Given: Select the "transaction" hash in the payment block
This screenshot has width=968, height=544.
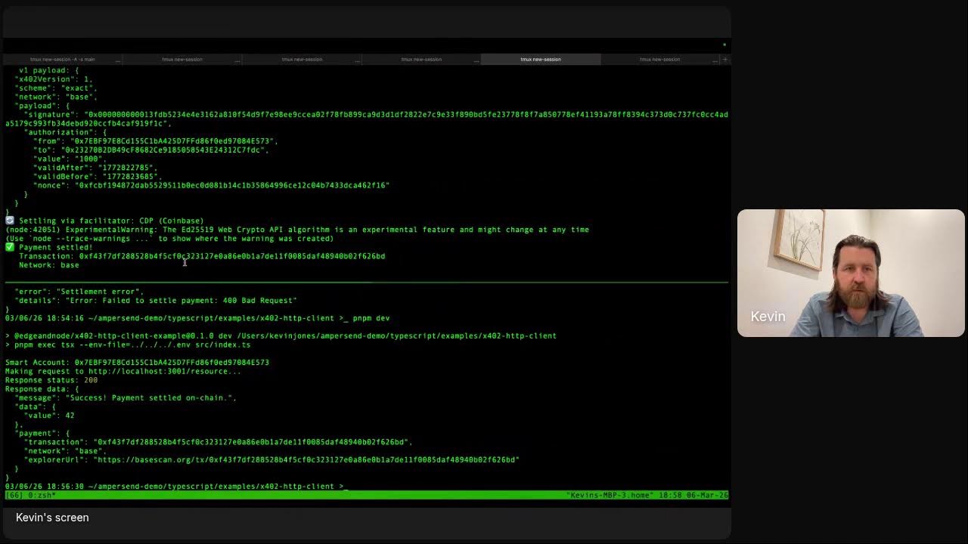Looking at the screenshot, I should click(253, 442).
